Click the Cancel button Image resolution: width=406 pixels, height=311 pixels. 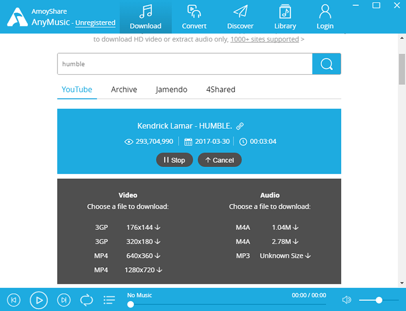(x=220, y=160)
